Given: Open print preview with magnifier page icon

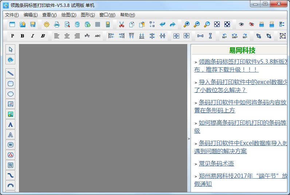Looking at the screenshot, I should coord(67,24).
